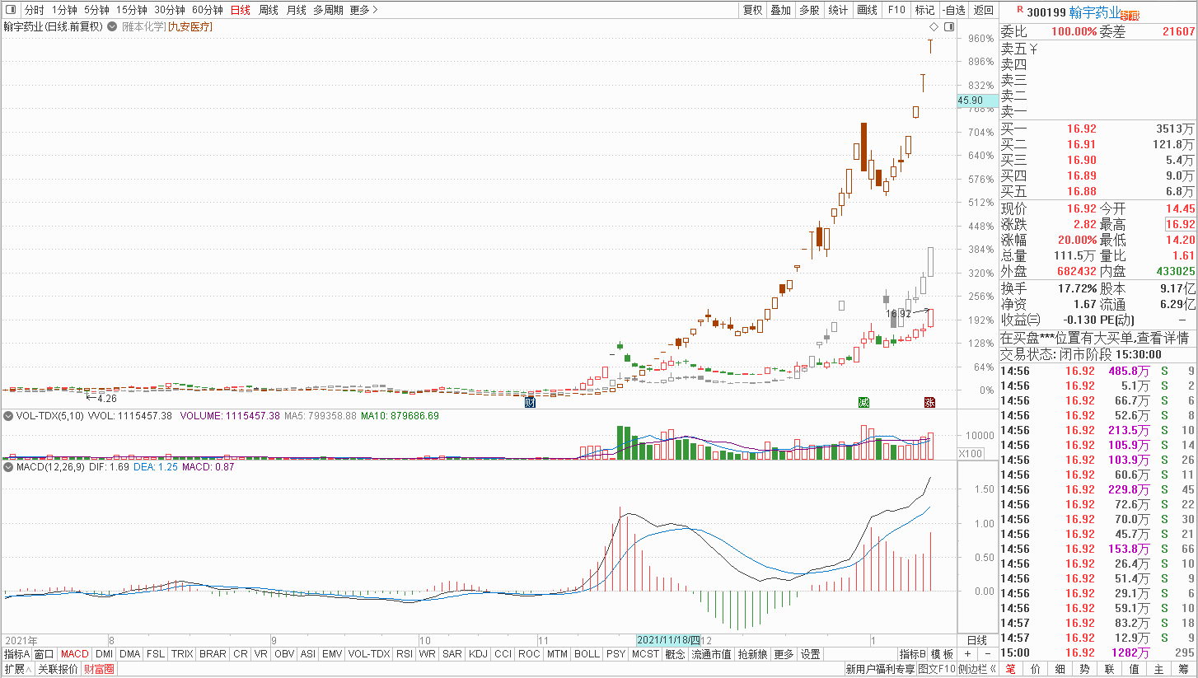This screenshot has width=1198, height=678.
Task: Select the 30分钟 period
Action: [x=170, y=10]
